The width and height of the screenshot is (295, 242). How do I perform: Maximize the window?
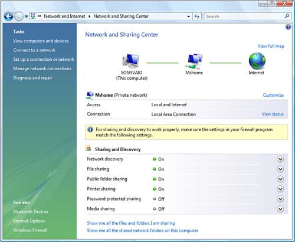(273, 4)
